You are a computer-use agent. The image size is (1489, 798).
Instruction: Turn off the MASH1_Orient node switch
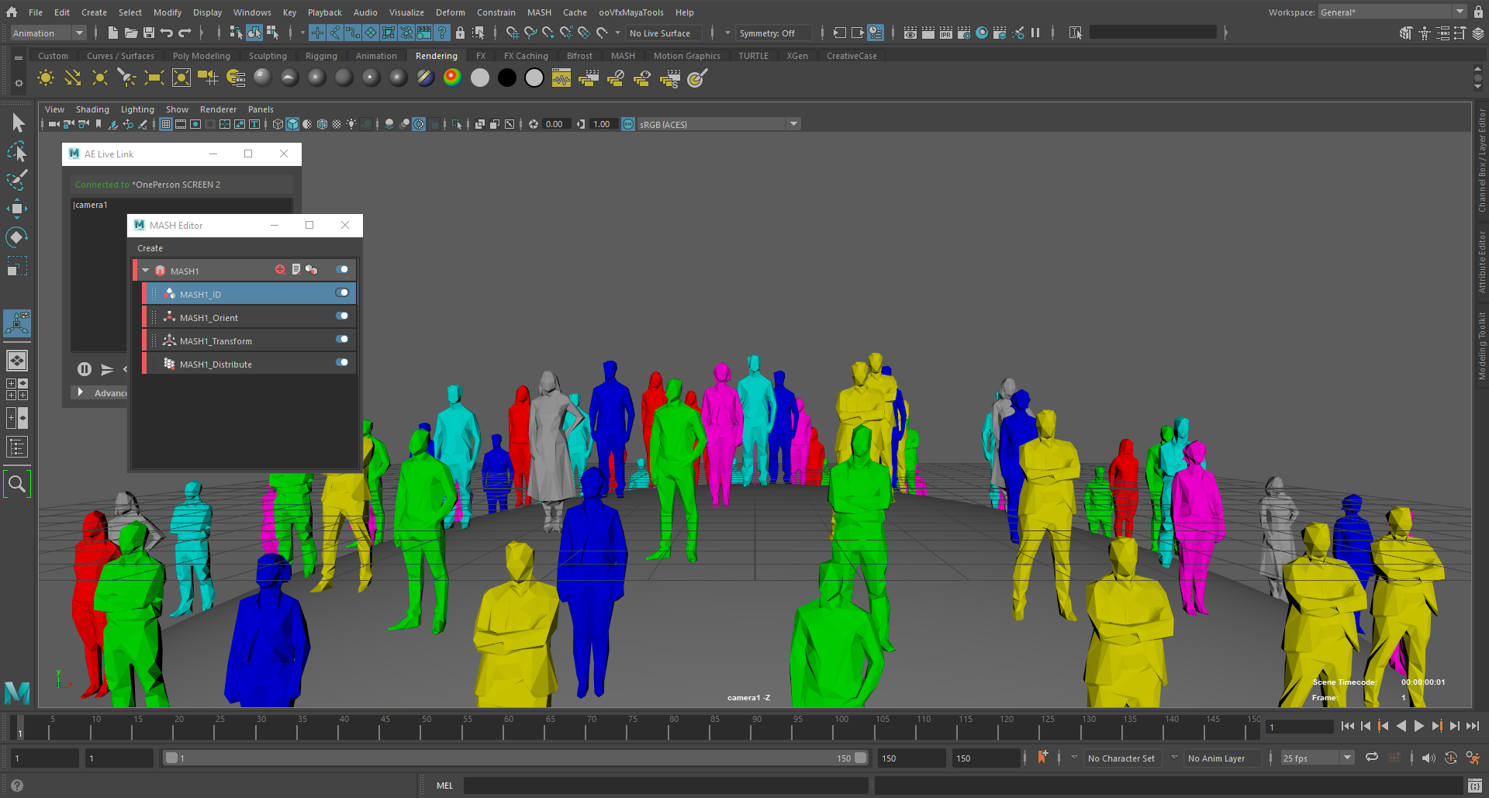pos(342,316)
